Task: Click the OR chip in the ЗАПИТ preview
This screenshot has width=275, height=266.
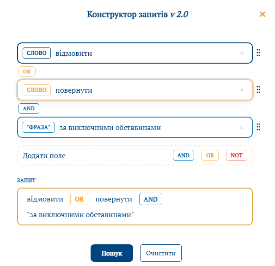Action: point(79,199)
